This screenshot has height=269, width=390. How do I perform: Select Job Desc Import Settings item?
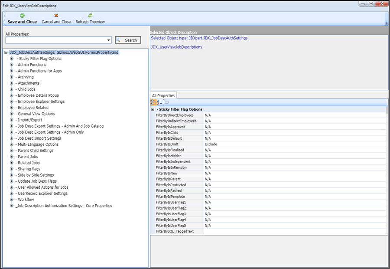(x=38, y=138)
